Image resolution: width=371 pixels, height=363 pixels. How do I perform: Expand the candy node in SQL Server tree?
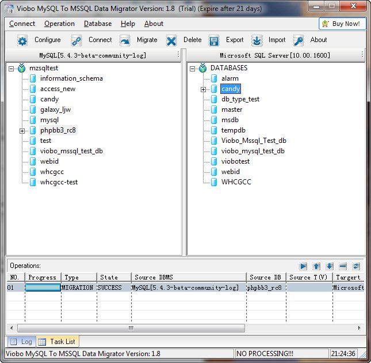(203, 89)
